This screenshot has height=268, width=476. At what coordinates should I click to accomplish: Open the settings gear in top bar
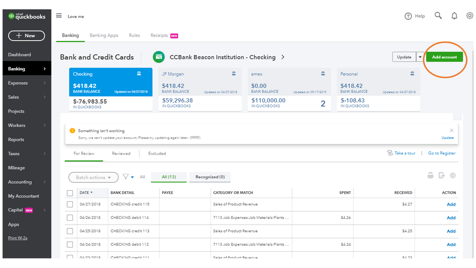point(470,16)
